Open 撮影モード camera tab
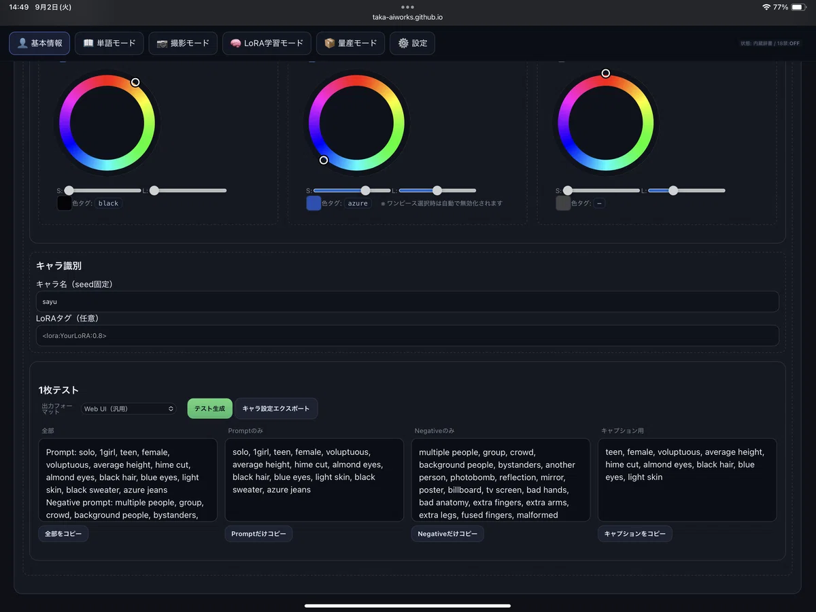The height and width of the screenshot is (612, 816). click(x=183, y=43)
